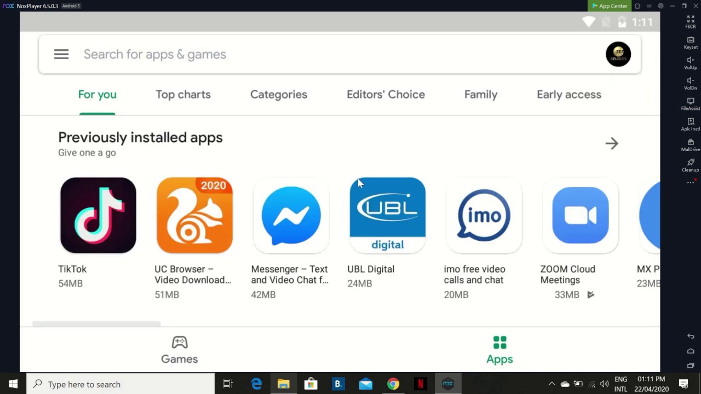The width and height of the screenshot is (701, 394).
Task: Open the imo app icon
Action: coord(484,215)
